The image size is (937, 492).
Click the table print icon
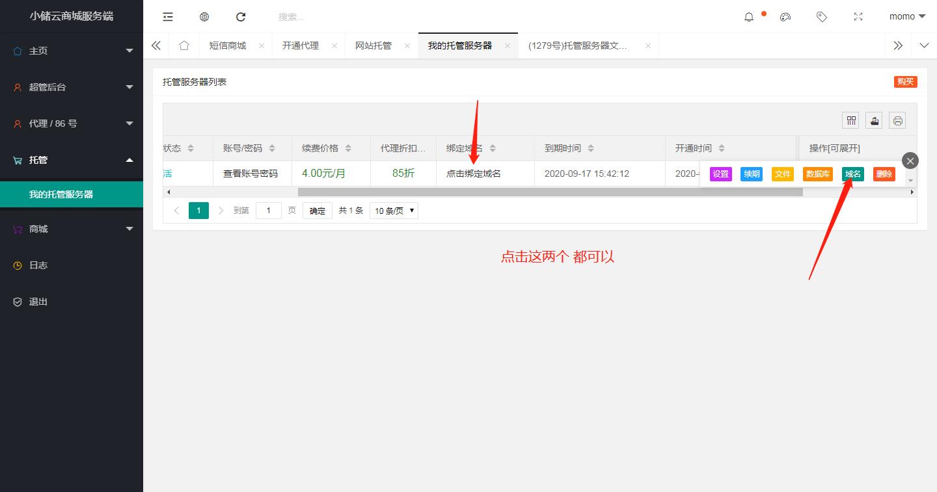[897, 120]
